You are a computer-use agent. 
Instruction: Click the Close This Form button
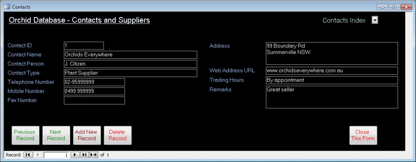(x=363, y=135)
